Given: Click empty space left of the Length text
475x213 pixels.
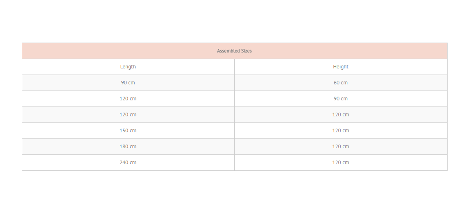Looking at the screenshot, I should pos(71,67).
